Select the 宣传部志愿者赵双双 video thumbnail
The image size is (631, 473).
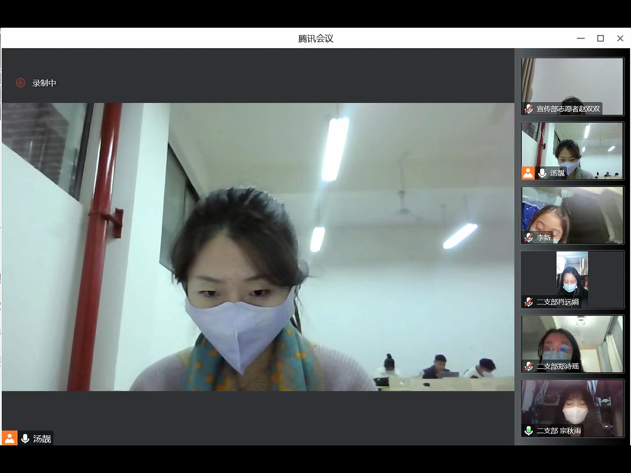pos(572,83)
